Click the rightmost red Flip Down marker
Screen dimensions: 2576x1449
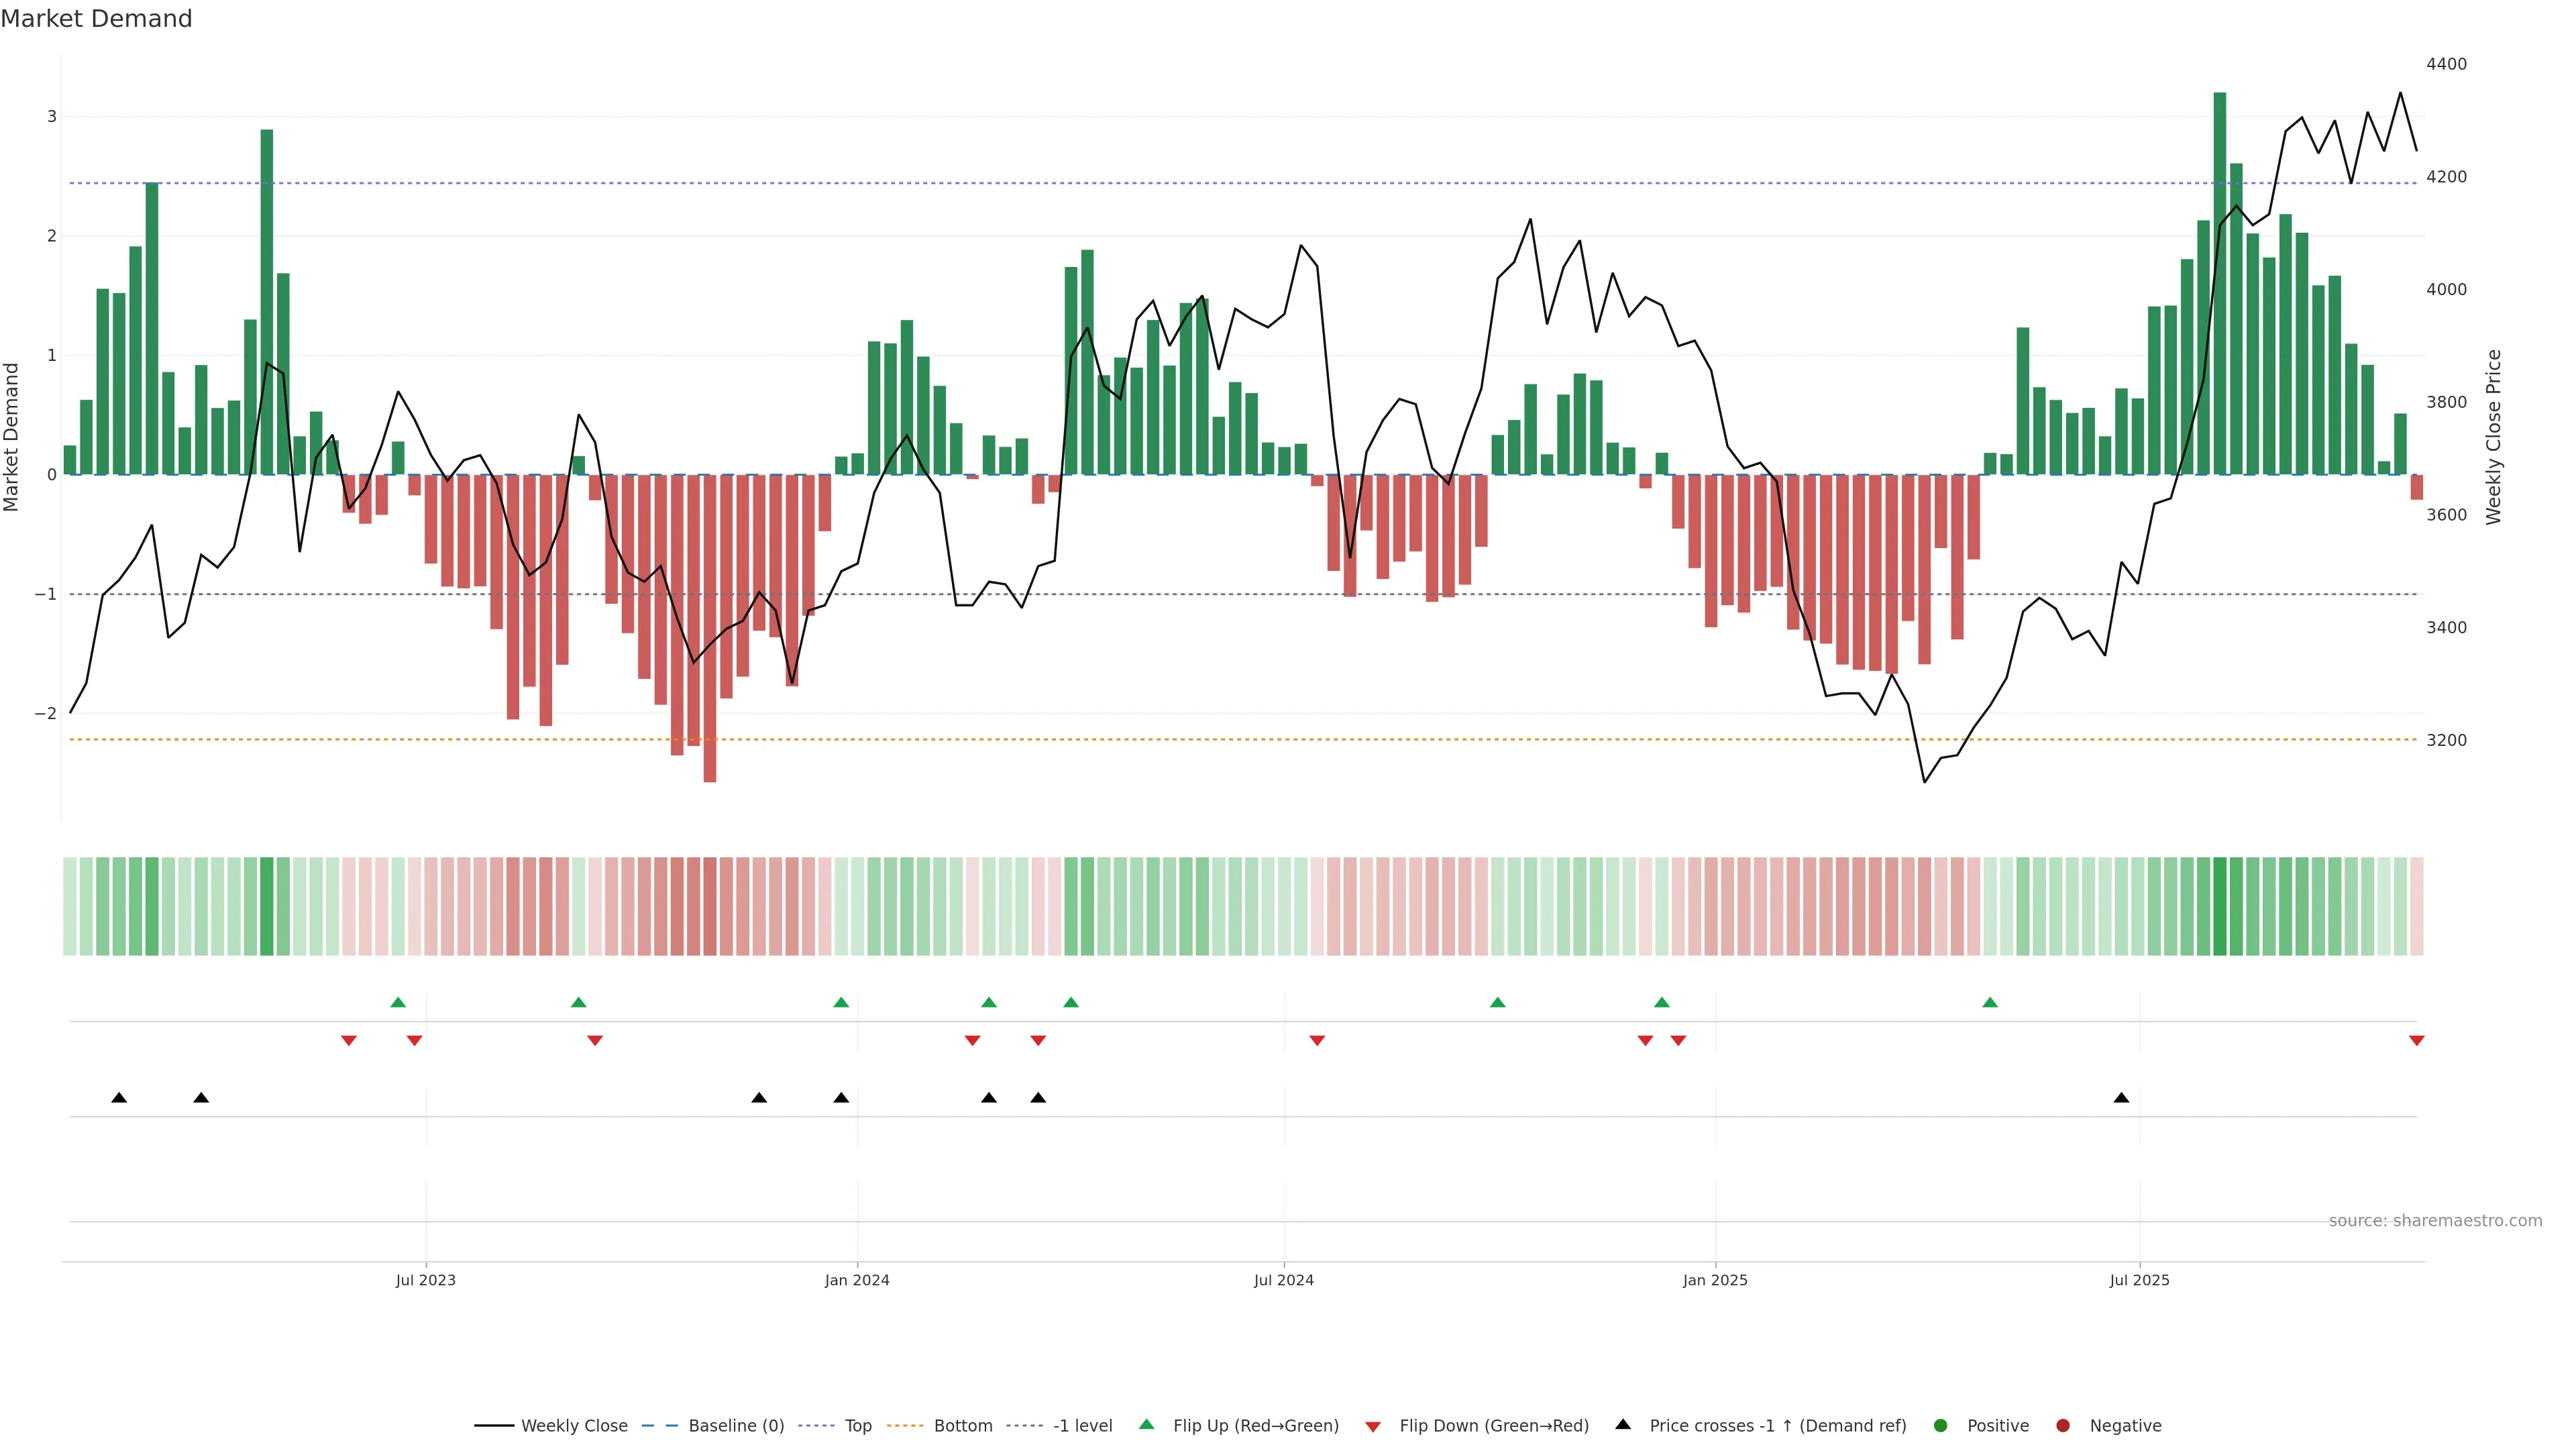(x=2416, y=1041)
